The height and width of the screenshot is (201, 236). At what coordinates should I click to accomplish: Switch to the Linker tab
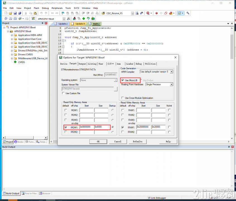click(x=130, y=64)
